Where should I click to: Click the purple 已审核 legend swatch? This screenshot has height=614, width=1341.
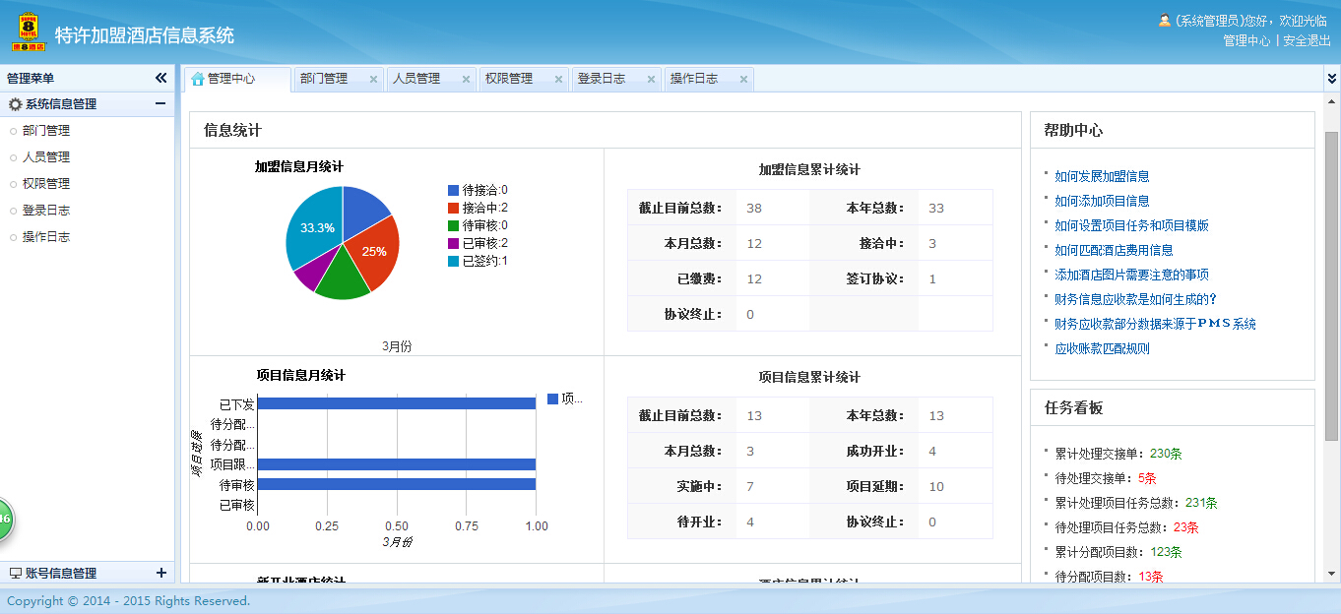coord(453,243)
